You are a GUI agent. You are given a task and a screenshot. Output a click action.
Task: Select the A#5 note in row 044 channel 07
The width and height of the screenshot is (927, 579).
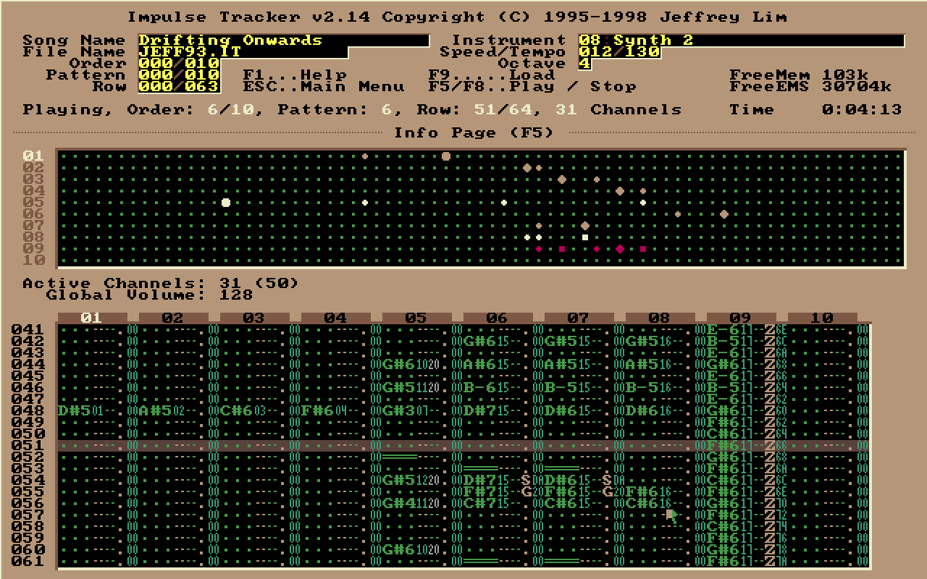point(561,365)
